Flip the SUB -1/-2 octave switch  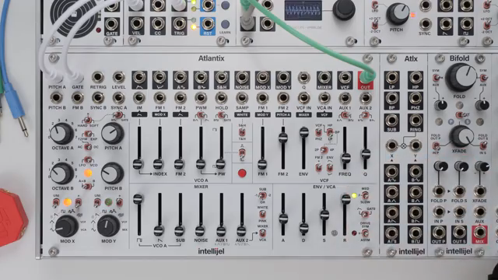(262, 196)
